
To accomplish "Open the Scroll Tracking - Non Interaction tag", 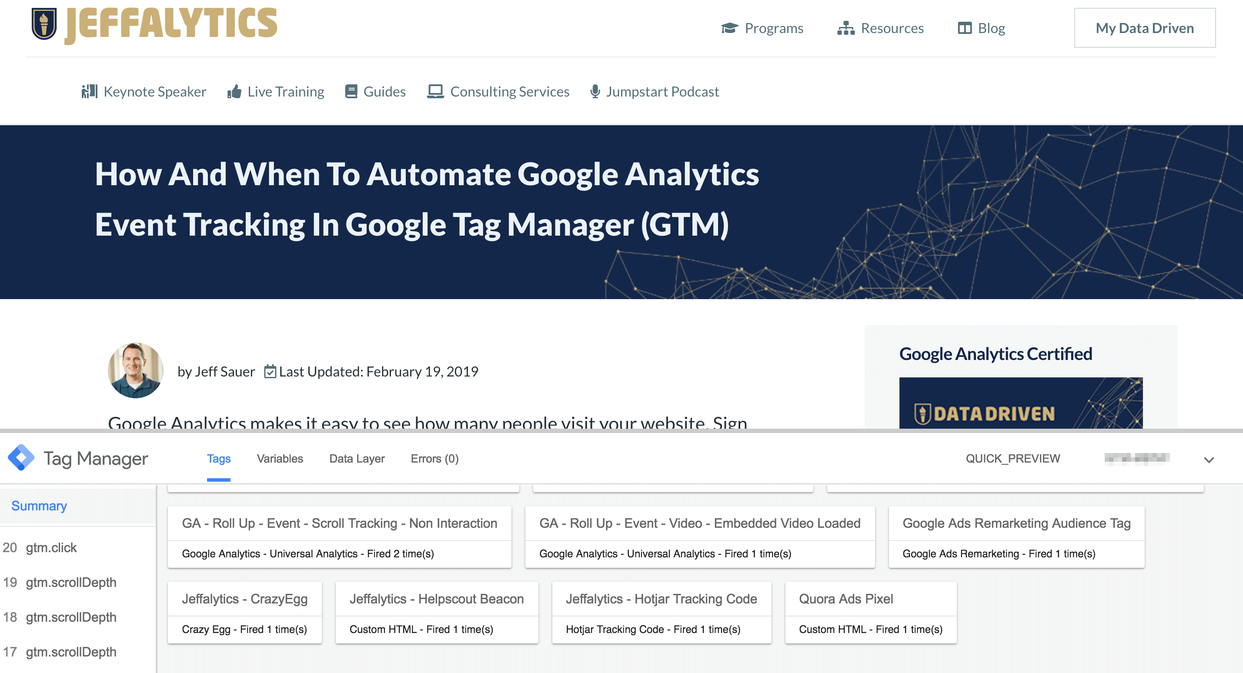I will pos(339,537).
